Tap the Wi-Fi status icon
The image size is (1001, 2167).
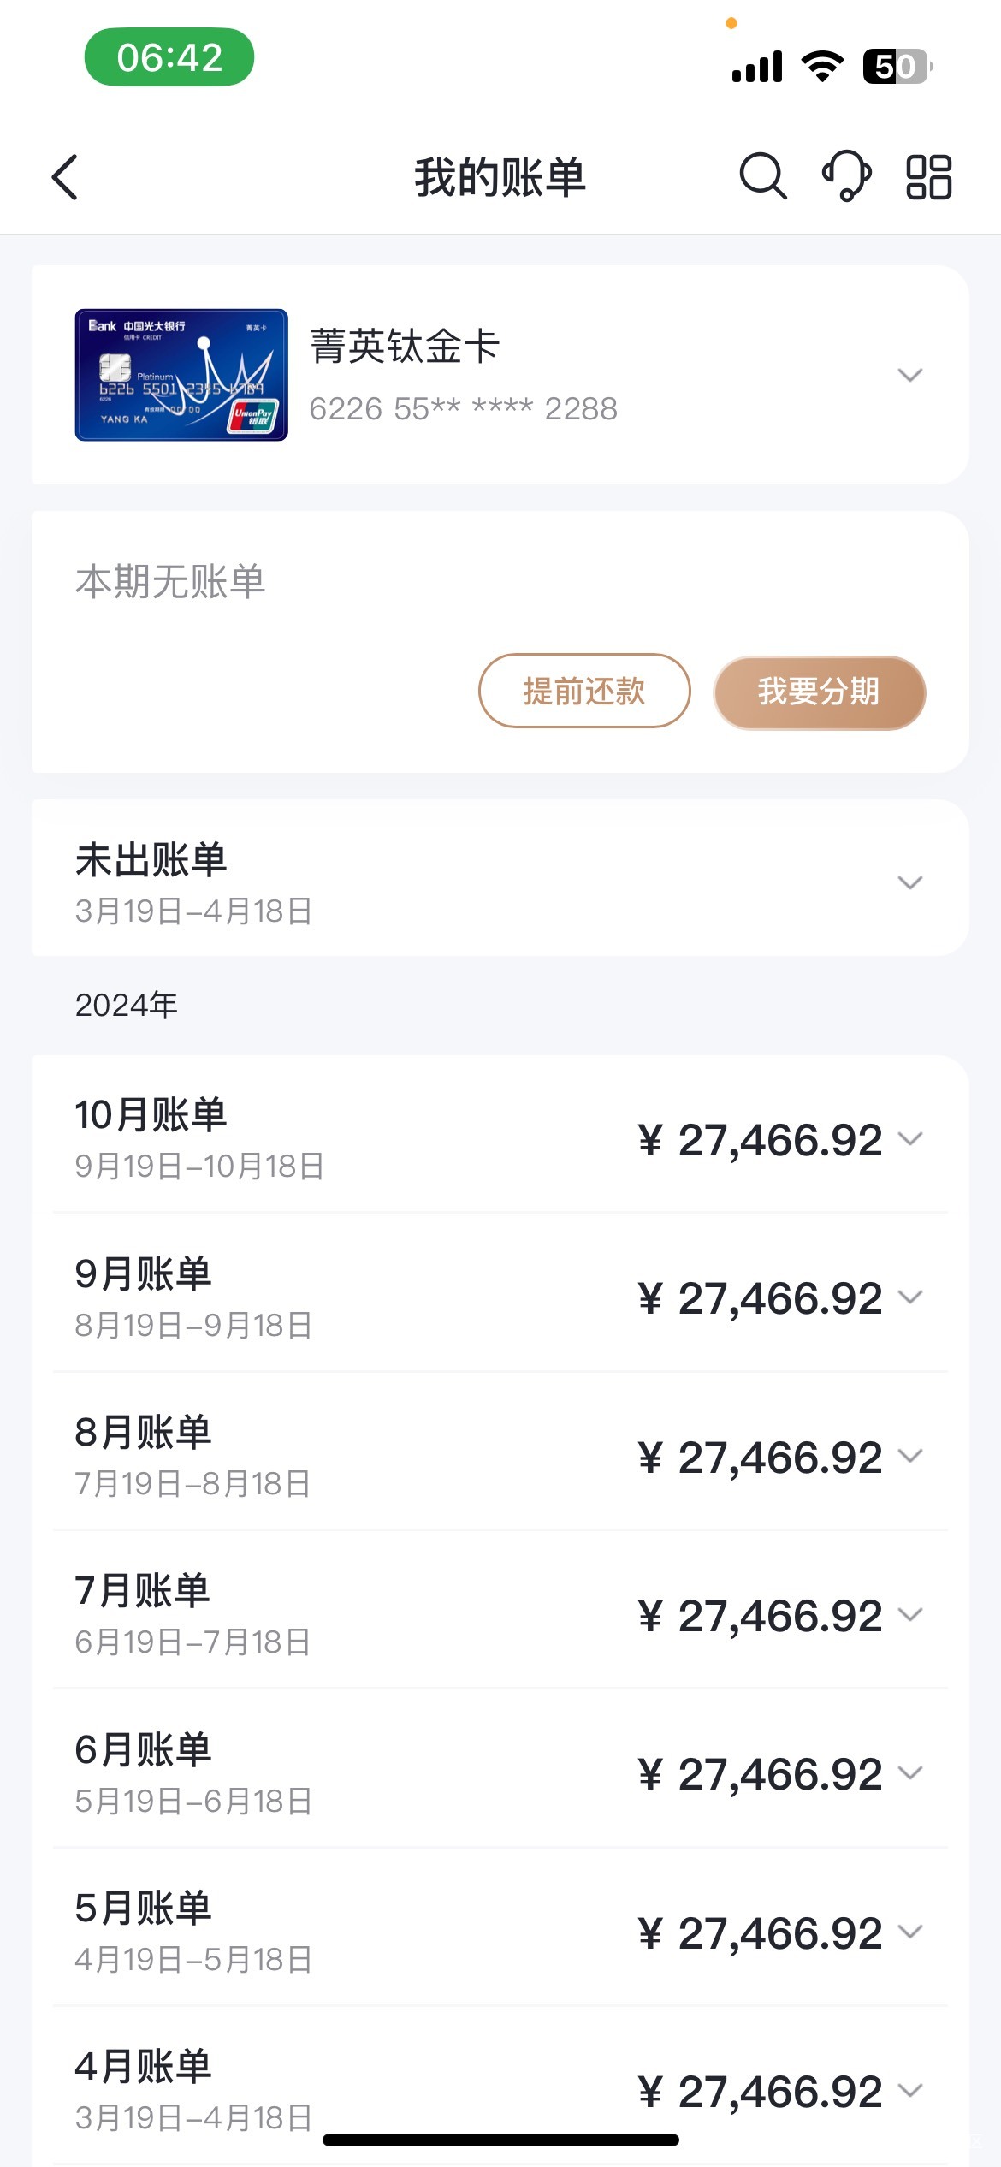point(822,66)
